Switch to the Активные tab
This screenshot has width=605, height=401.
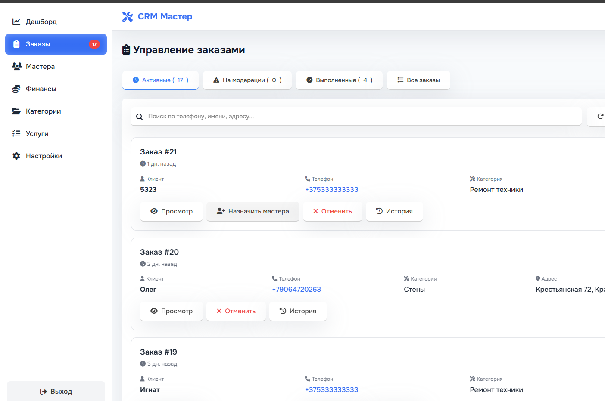coord(160,80)
